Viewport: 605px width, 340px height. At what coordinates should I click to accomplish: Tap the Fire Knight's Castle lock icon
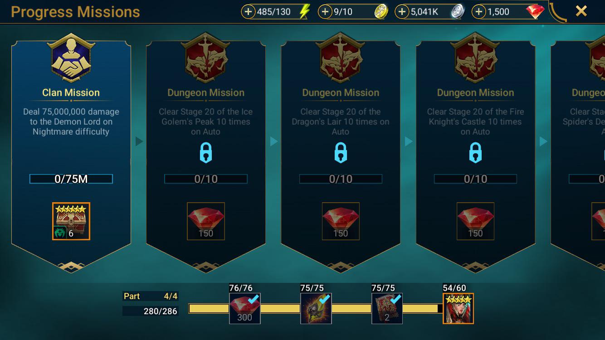(475, 153)
